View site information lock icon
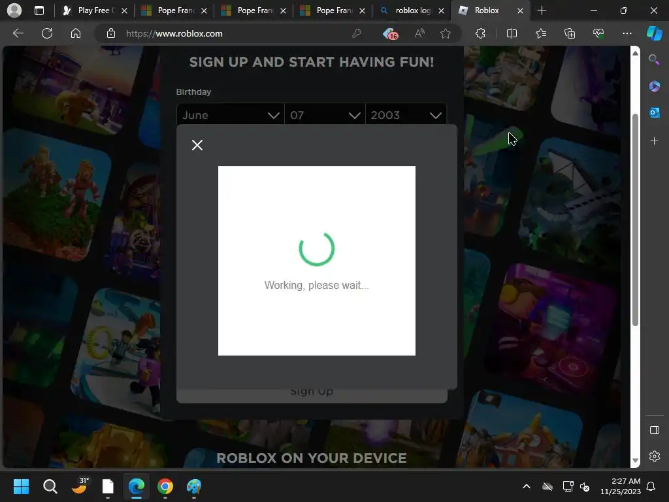Image resolution: width=669 pixels, height=502 pixels. coord(111,33)
